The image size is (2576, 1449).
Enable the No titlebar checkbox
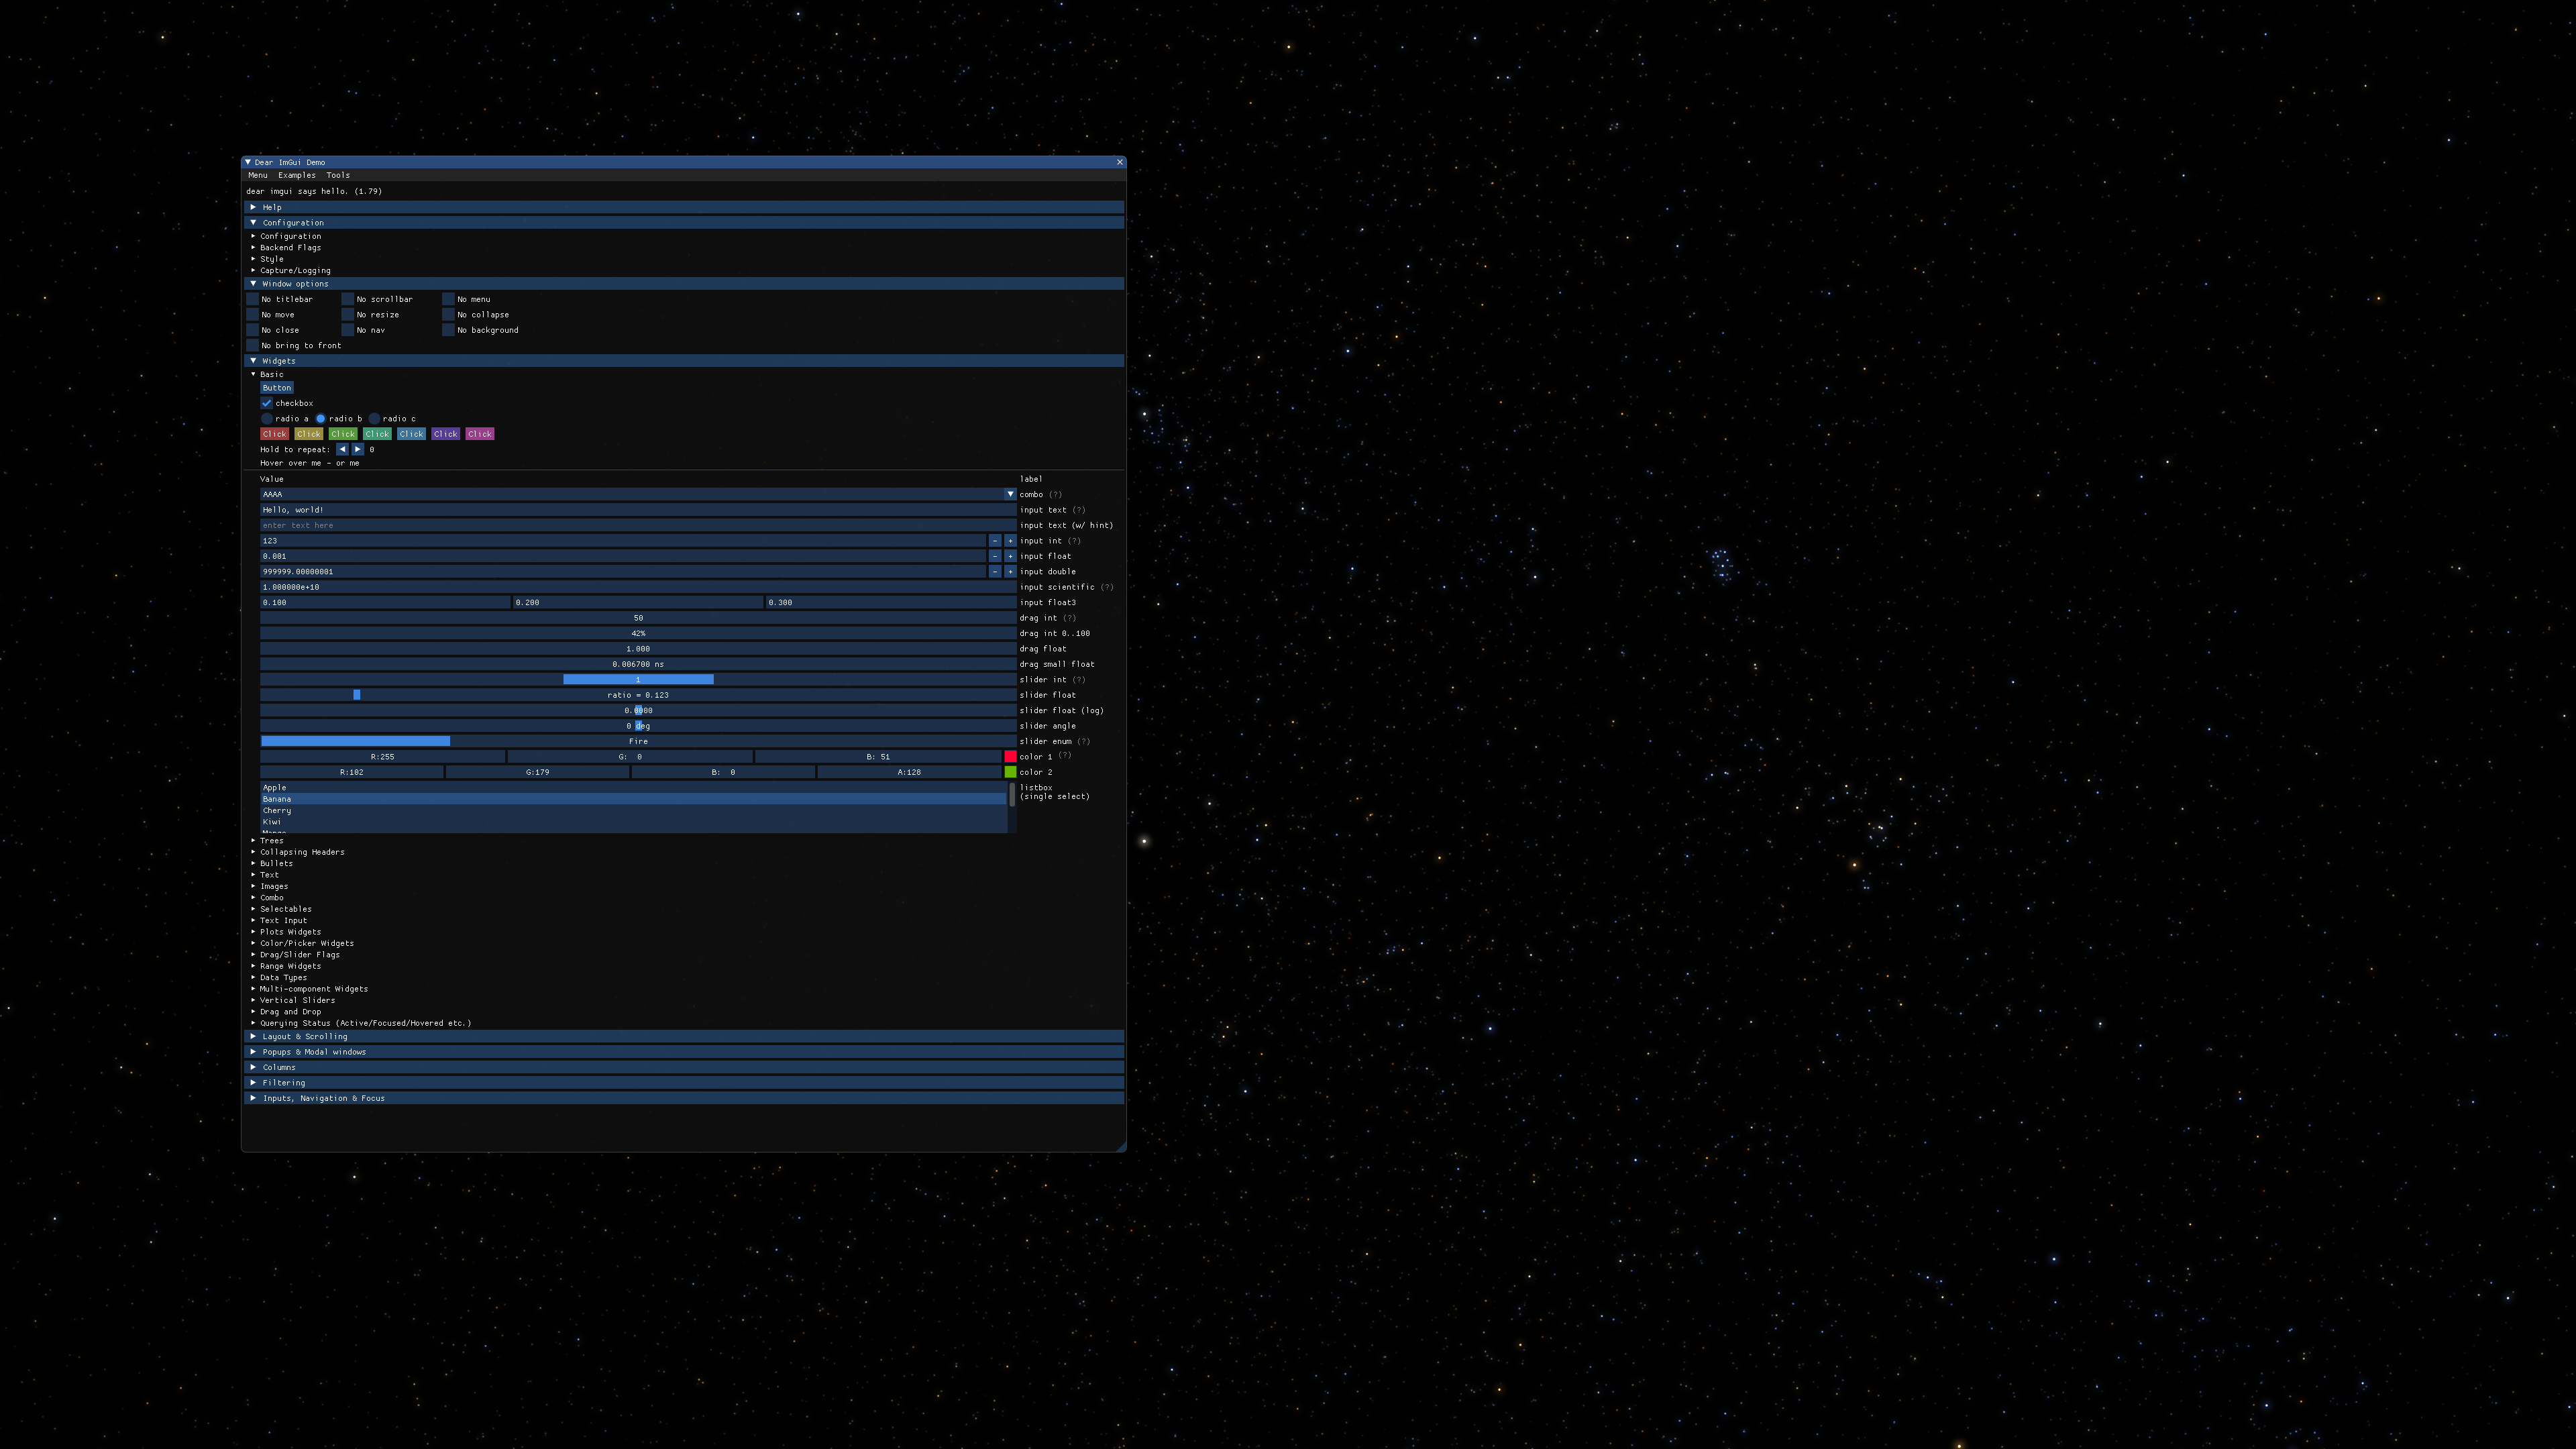(253, 299)
